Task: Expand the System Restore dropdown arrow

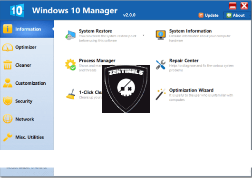Action: tap(144, 35)
